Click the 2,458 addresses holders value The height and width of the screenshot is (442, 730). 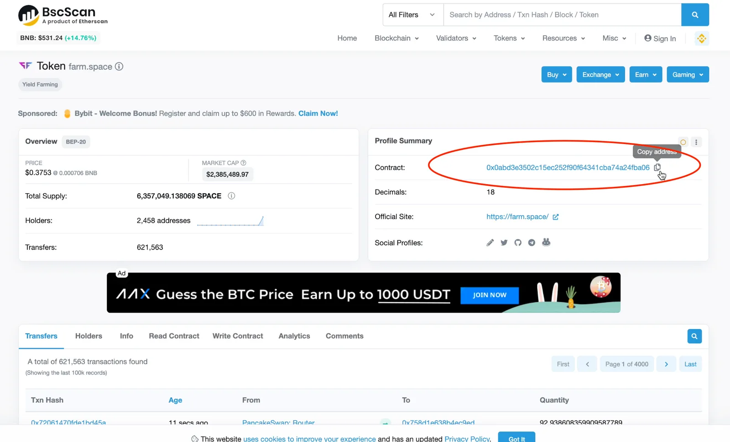pyautogui.click(x=163, y=221)
